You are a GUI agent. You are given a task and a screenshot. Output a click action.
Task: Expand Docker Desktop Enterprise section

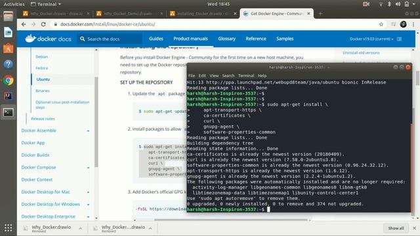coord(88,217)
